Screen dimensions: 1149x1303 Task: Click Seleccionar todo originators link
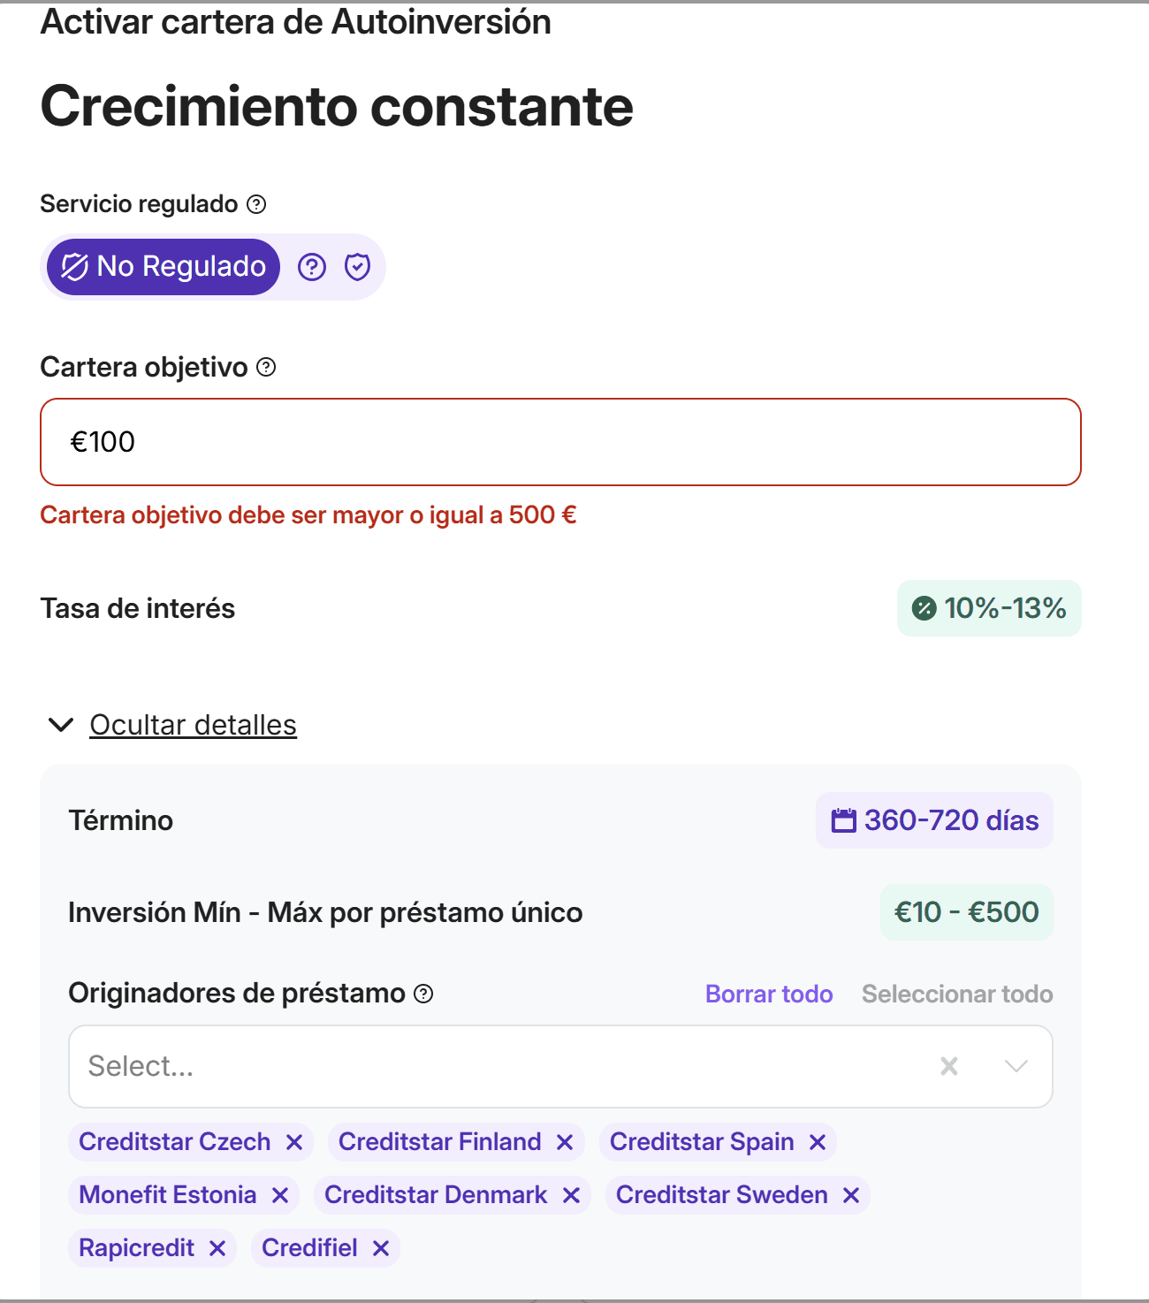tap(957, 994)
